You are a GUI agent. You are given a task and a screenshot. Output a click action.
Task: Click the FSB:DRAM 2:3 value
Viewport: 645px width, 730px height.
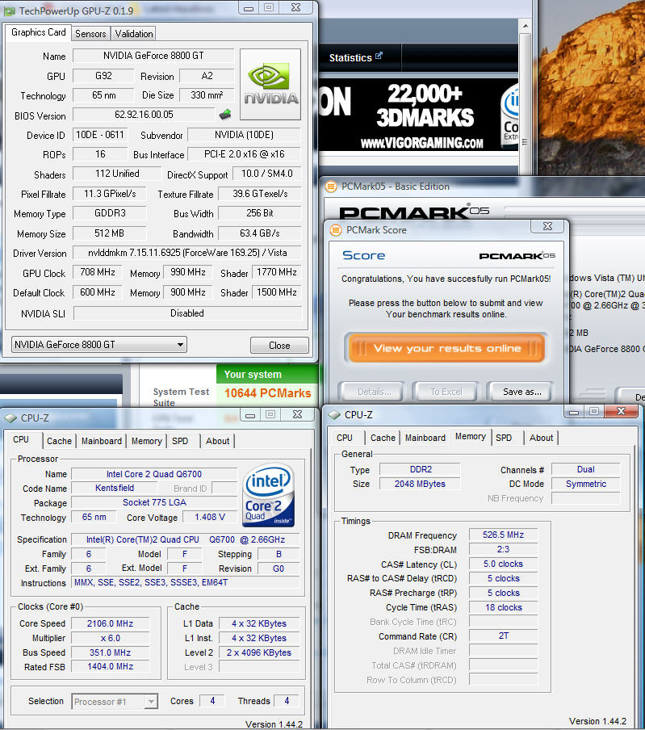tap(503, 549)
